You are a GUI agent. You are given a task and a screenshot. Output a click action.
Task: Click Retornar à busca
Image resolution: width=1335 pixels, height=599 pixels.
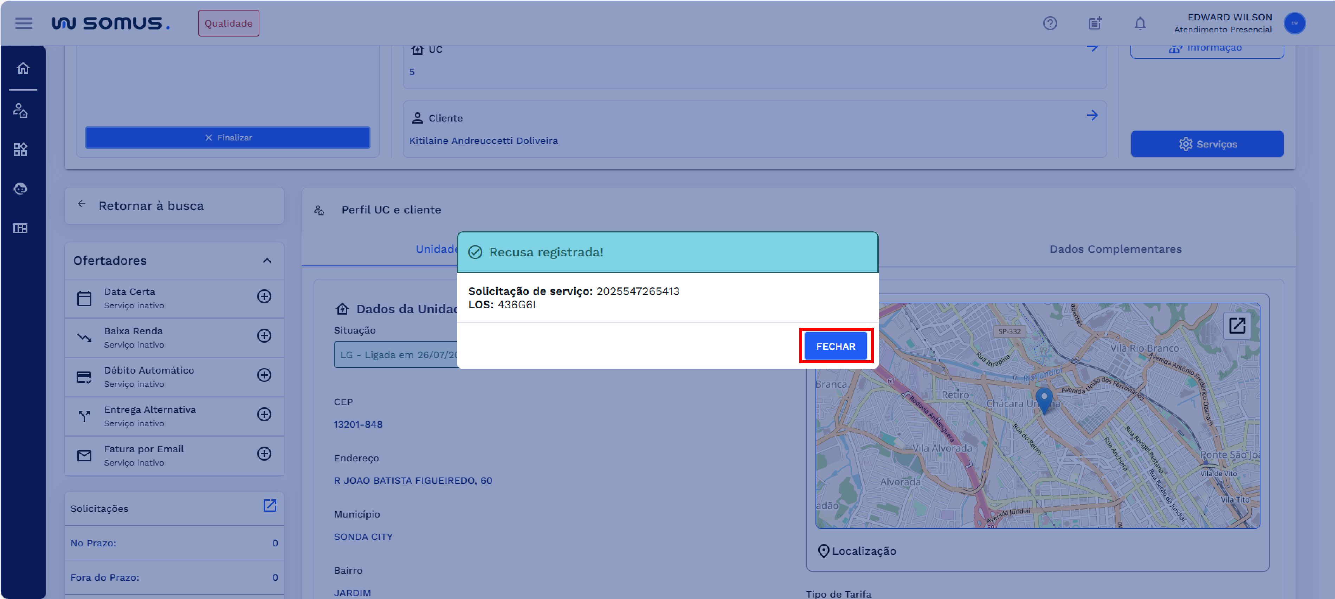pyautogui.click(x=150, y=205)
